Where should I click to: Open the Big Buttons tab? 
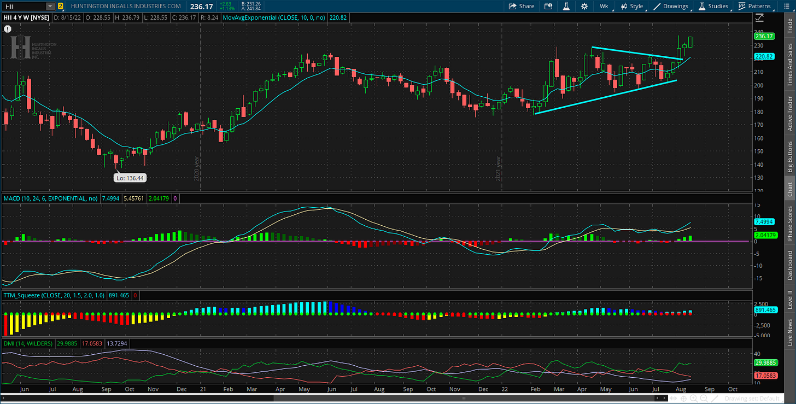click(789, 156)
